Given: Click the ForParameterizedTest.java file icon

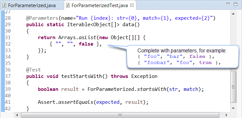Looking at the screenshot, I should click(68, 5).
